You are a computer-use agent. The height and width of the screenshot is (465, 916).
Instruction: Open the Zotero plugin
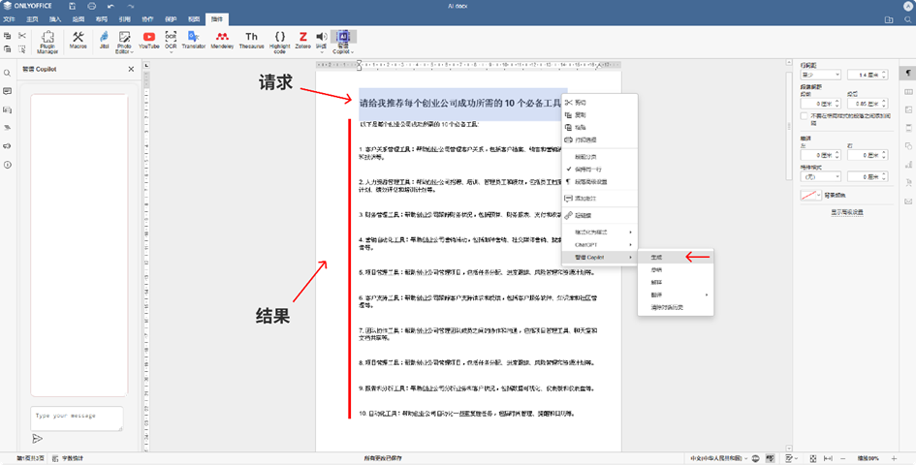(302, 40)
